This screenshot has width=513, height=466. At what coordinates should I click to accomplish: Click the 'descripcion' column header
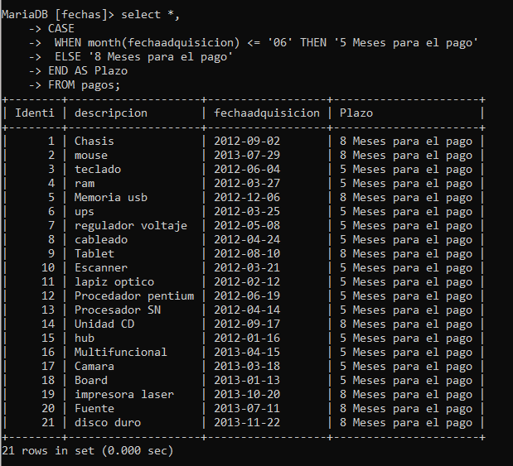tap(111, 113)
